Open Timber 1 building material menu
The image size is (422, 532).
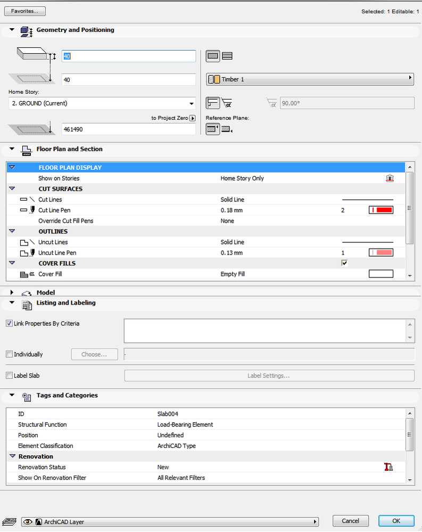click(310, 79)
